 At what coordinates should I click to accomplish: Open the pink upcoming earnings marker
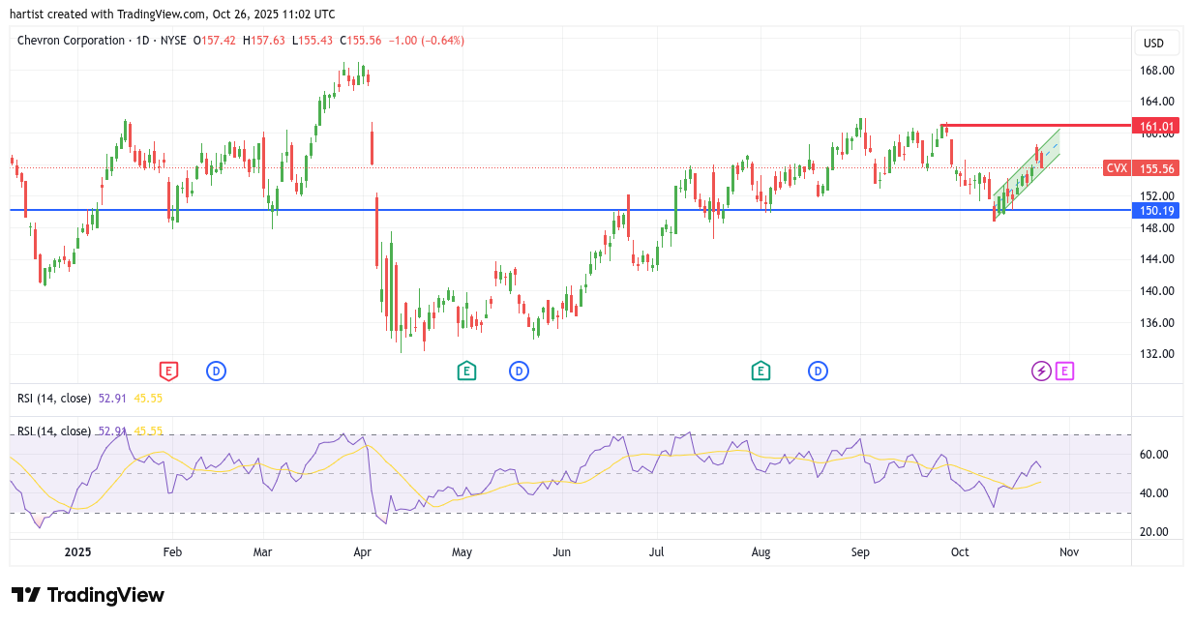[x=1065, y=371]
